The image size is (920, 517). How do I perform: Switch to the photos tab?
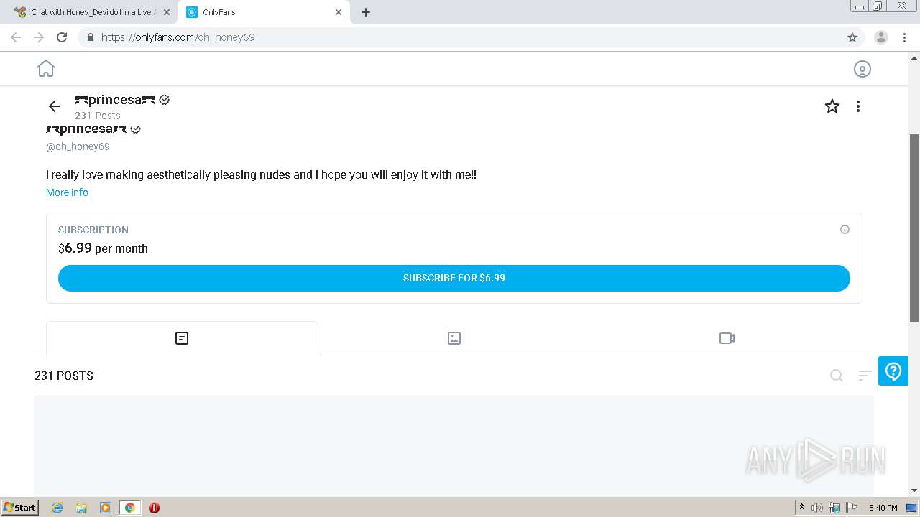[454, 338]
